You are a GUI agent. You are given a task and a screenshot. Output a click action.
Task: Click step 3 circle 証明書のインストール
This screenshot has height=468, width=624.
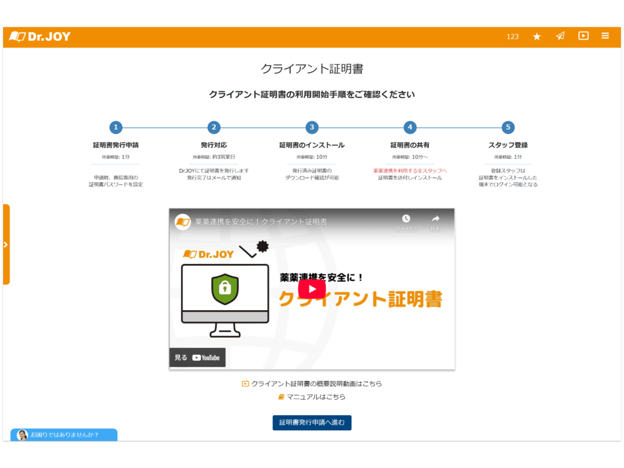[x=312, y=127]
